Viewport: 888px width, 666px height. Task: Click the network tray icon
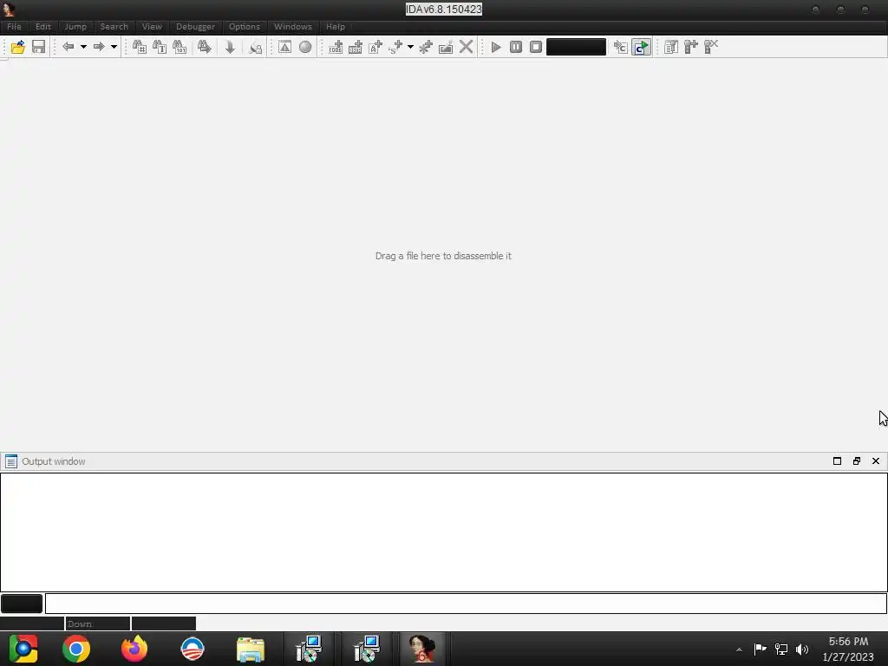[781, 650]
